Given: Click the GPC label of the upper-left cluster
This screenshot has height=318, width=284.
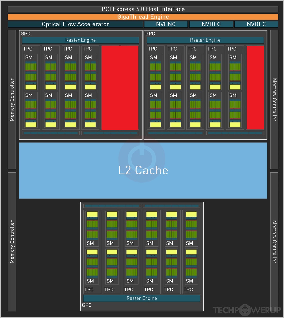Looking at the screenshot, I should 25,34.
